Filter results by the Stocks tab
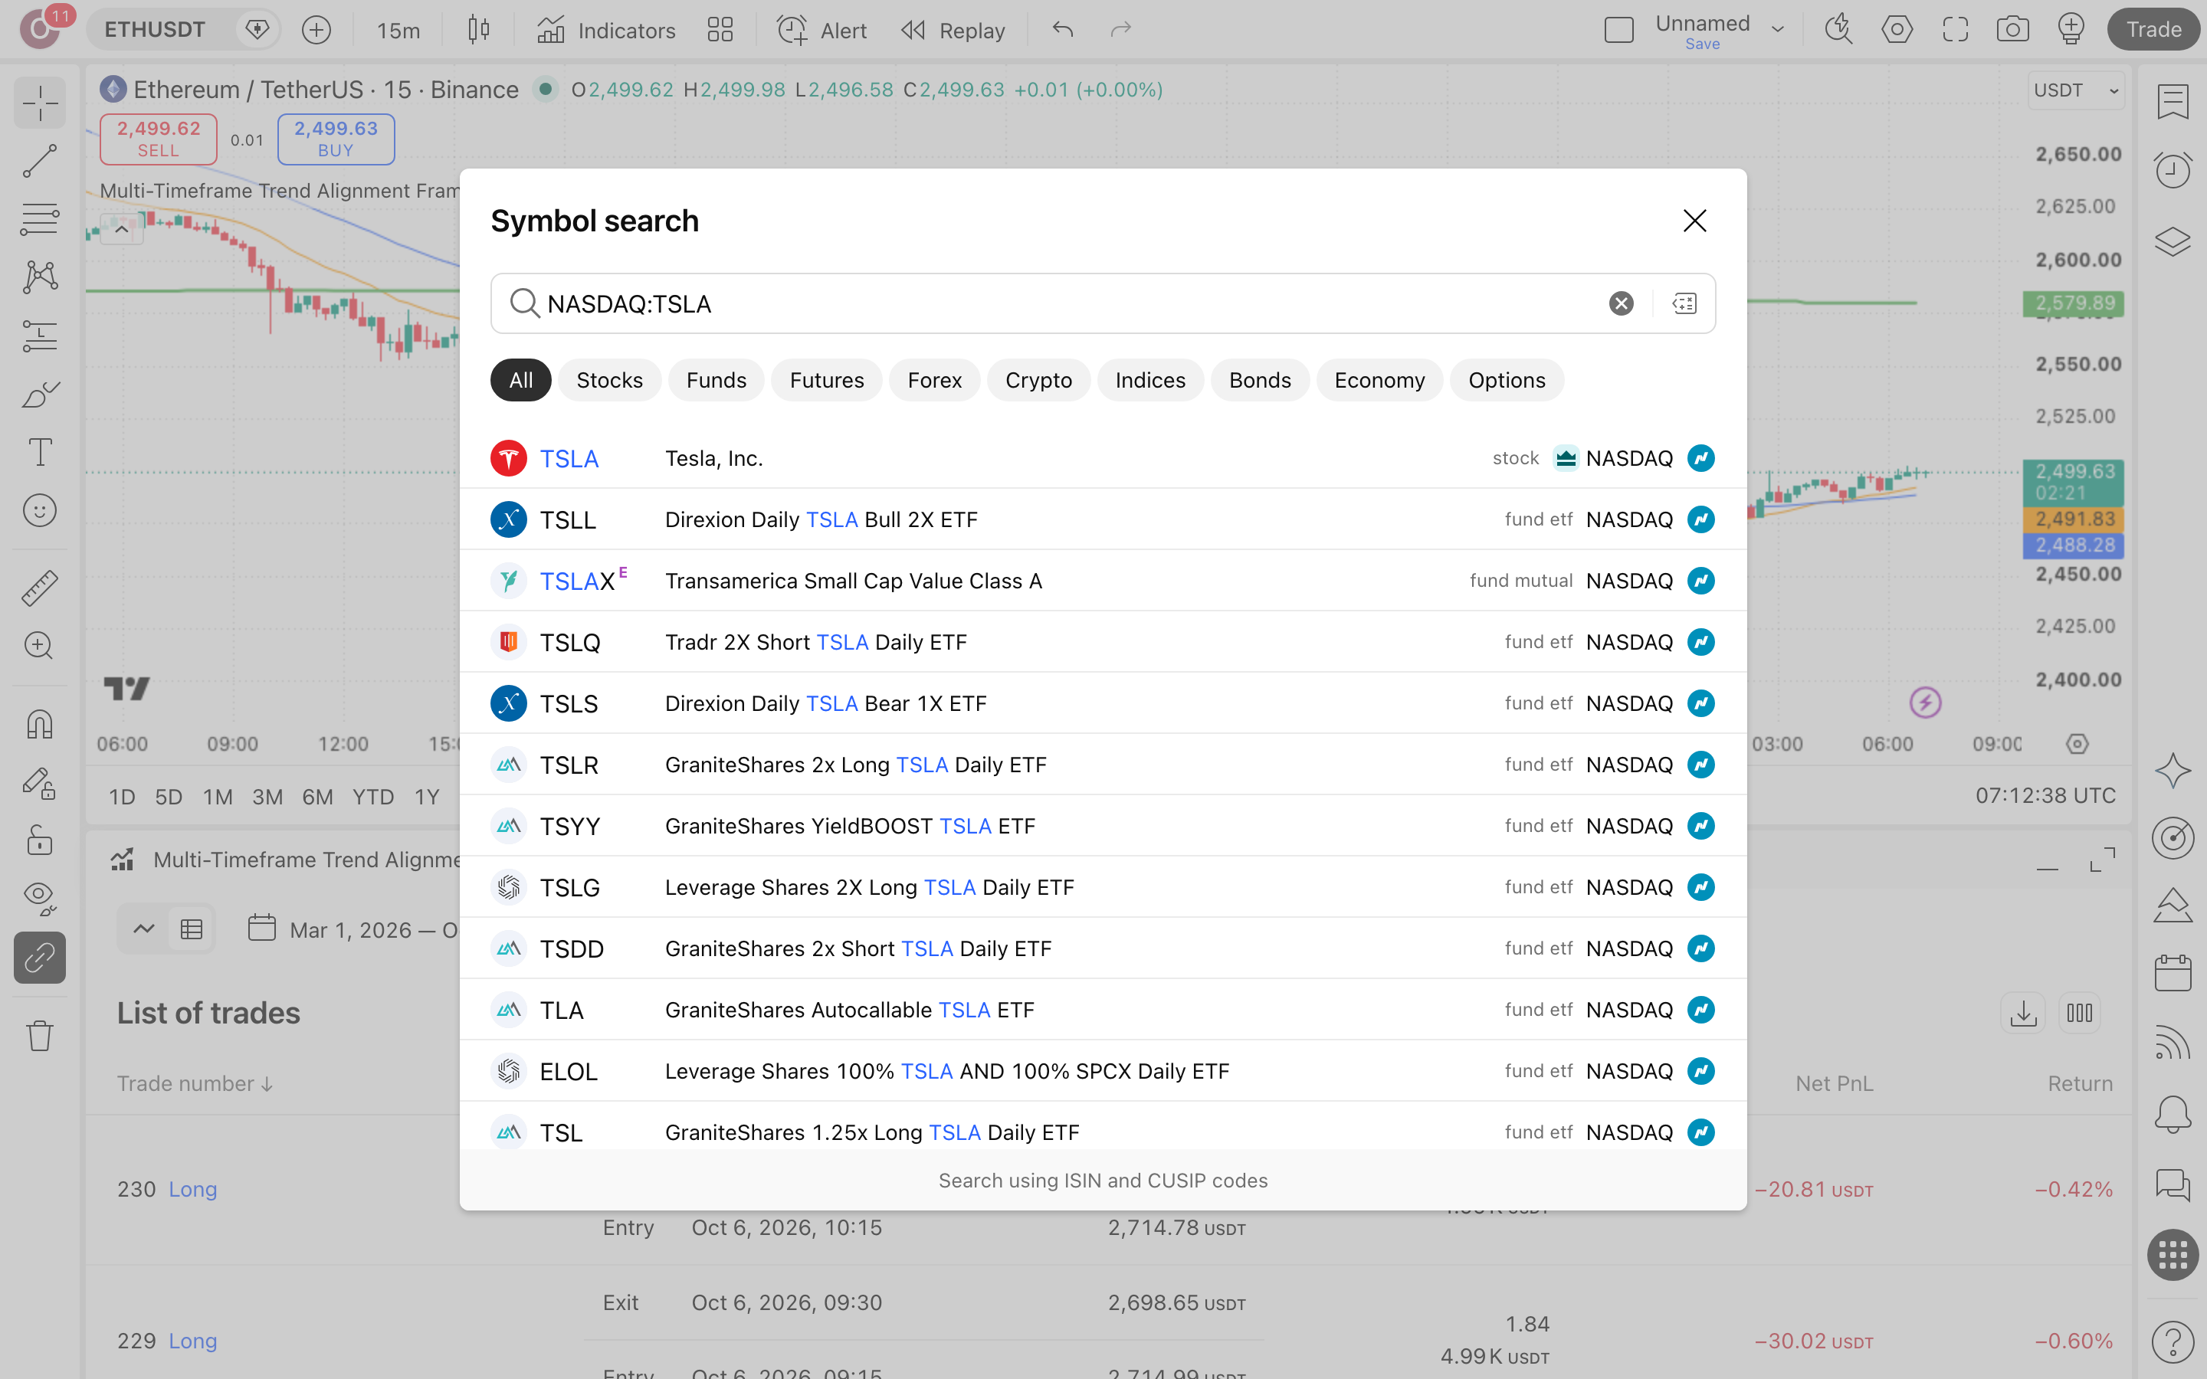The height and width of the screenshot is (1379, 2207). coord(609,380)
